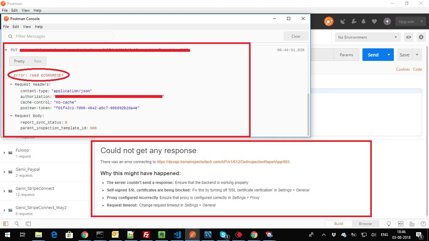This screenshot has width=429, height=241.
Task: Select the 'Error: read ECONNRESET' text
Action: click(38, 75)
